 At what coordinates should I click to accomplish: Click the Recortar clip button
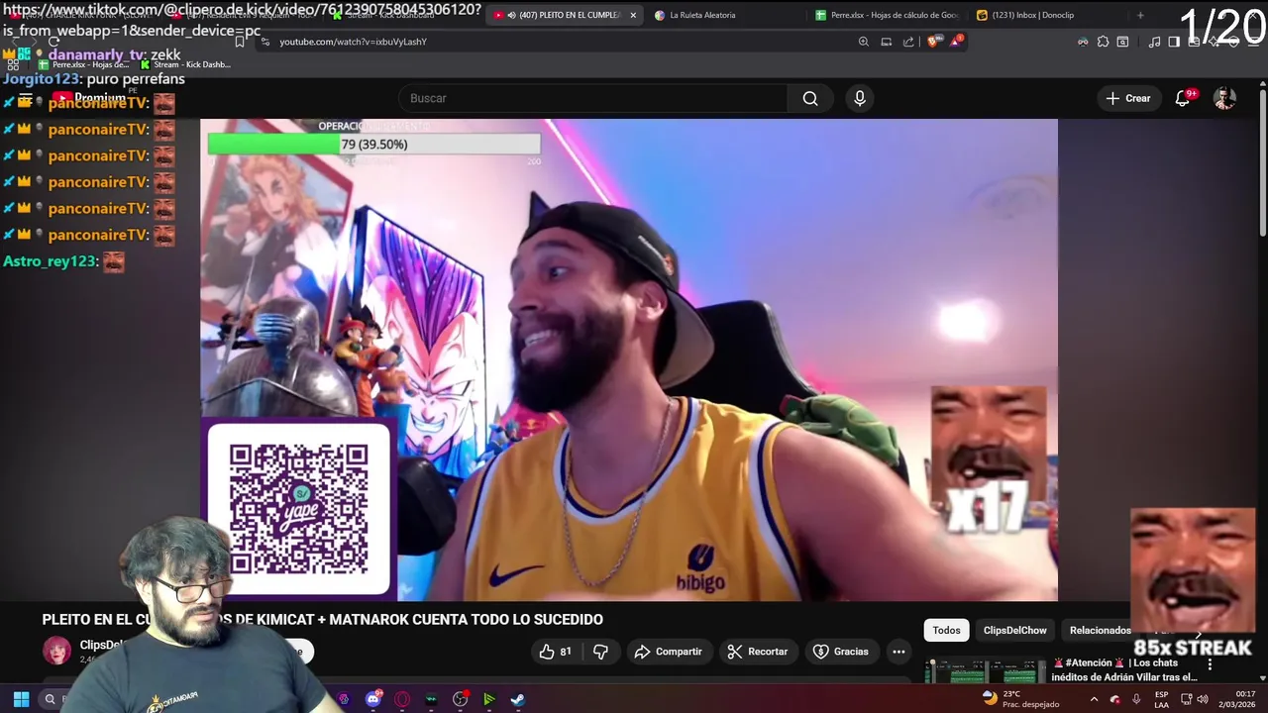click(x=758, y=652)
